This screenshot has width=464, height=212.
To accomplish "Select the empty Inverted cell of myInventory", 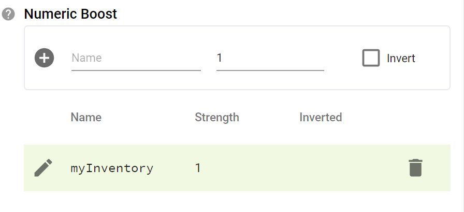I will coord(321,168).
